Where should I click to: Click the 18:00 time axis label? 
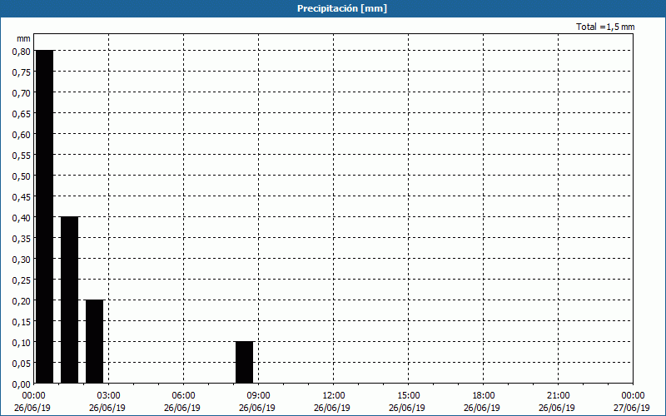pos(484,395)
